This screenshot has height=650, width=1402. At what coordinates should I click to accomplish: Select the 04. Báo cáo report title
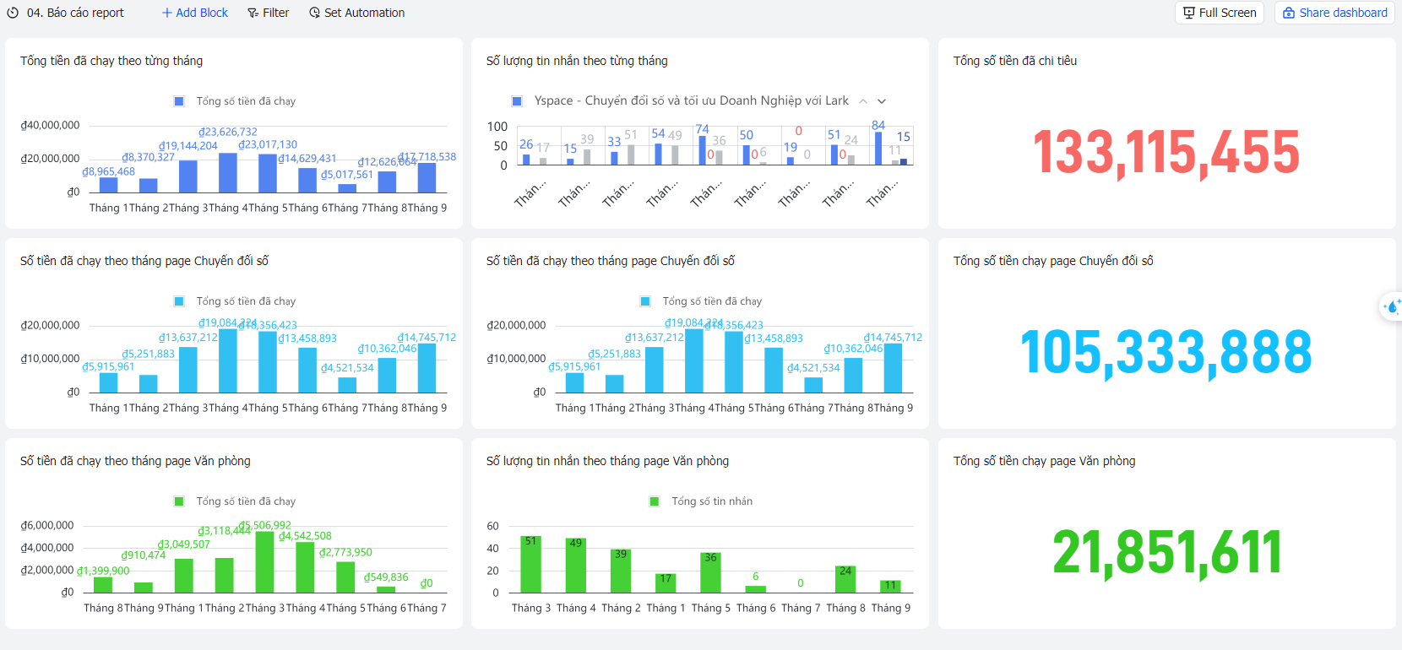click(x=75, y=13)
